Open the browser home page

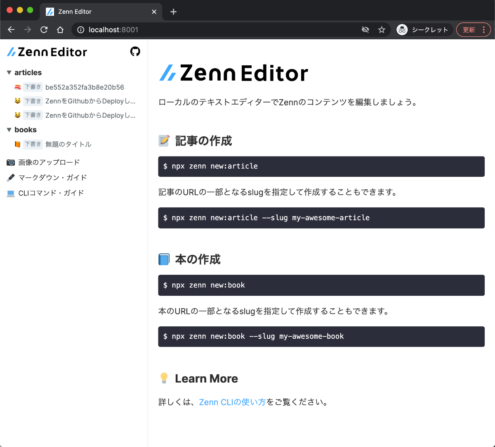(x=60, y=30)
